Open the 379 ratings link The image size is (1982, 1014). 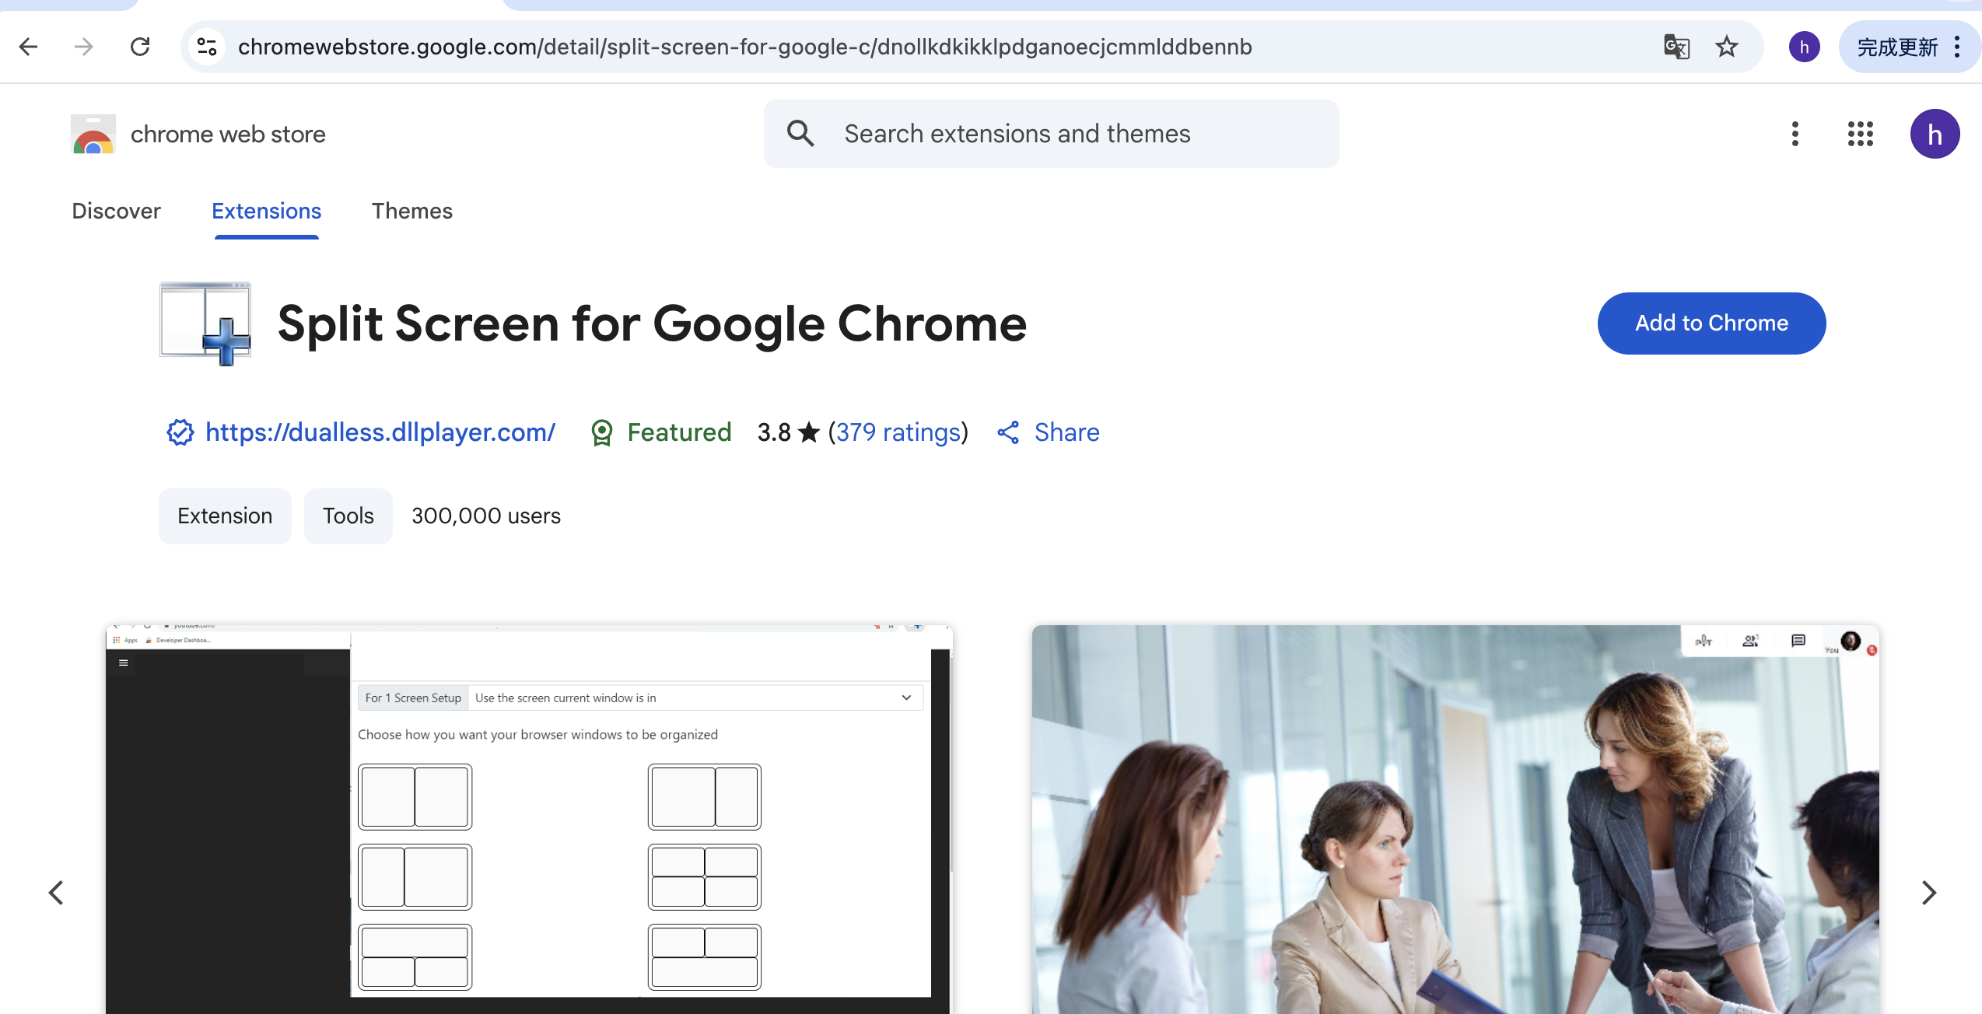(898, 432)
